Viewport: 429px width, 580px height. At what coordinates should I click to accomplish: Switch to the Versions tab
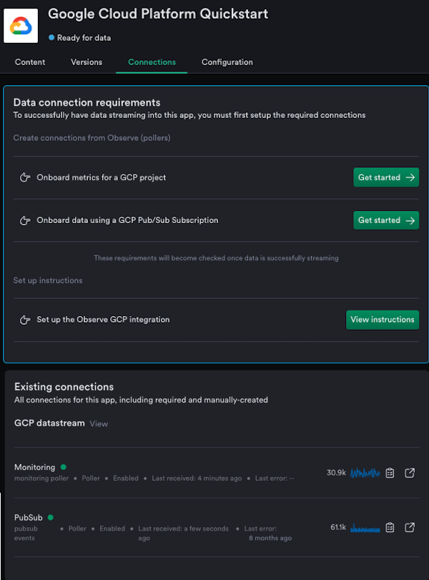87,62
